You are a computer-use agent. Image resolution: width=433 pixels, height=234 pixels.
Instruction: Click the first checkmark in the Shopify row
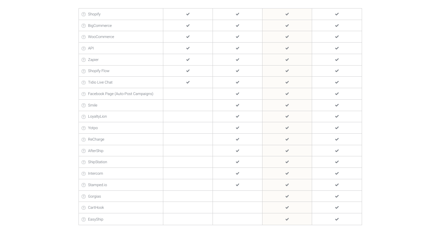pos(188,14)
